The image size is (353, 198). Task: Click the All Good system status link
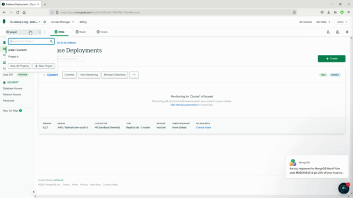click(58, 180)
